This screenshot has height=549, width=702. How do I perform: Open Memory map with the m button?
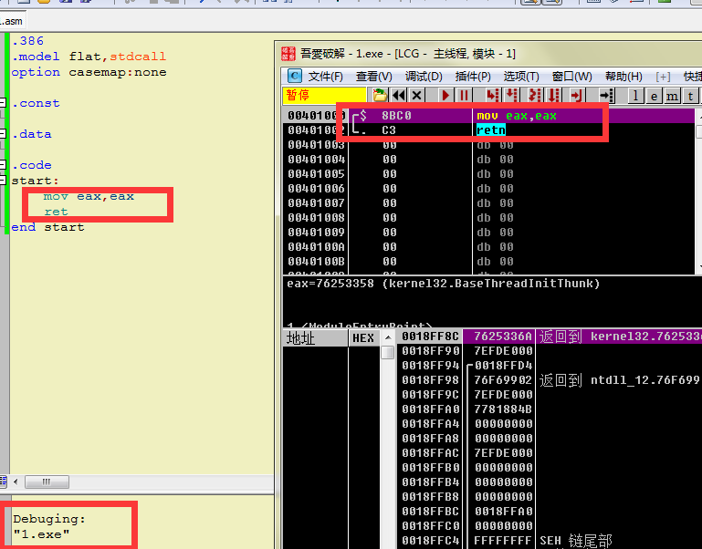tap(672, 96)
